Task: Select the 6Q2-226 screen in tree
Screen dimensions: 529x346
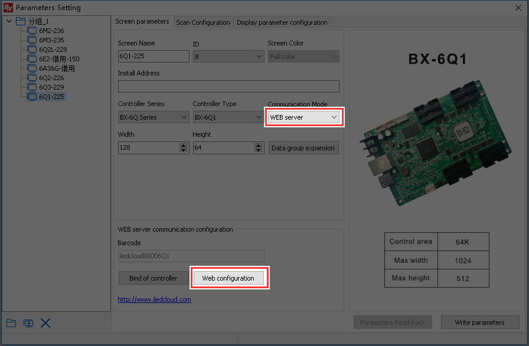Action: pyautogui.click(x=51, y=78)
